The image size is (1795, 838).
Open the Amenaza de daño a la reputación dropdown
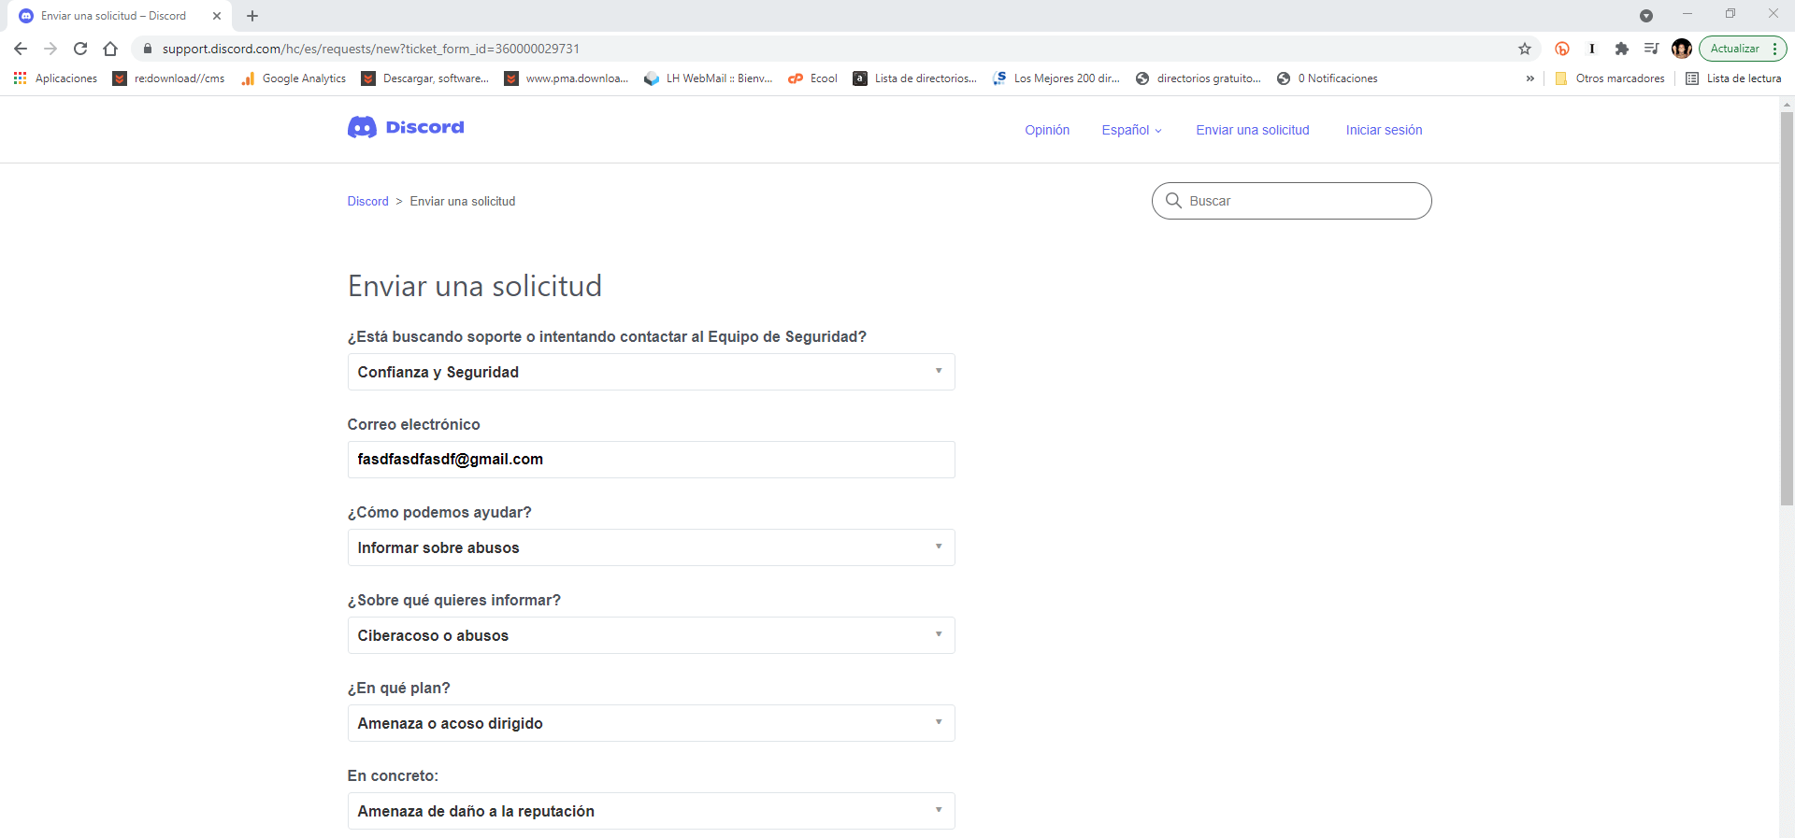point(651,811)
